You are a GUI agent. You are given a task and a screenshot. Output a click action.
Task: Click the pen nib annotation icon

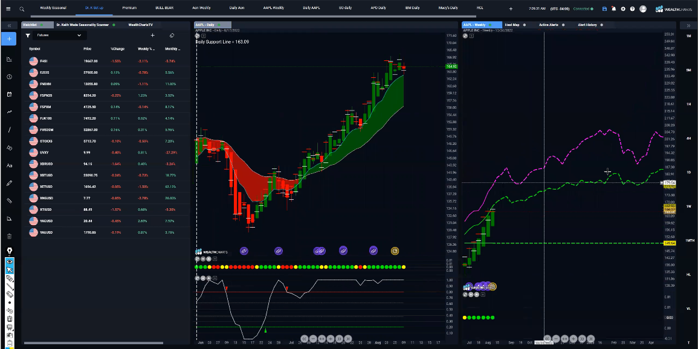click(9, 251)
